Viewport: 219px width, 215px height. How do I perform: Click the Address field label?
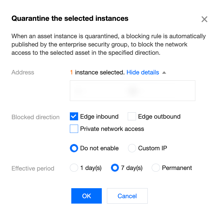(x=23, y=72)
